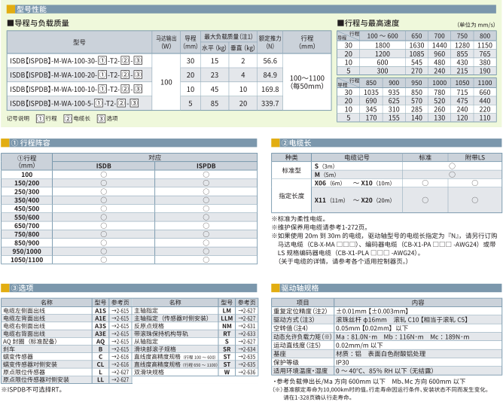Select the LS circle for X11–X20 cable
This screenshot has height=405, width=503.
point(474,201)
